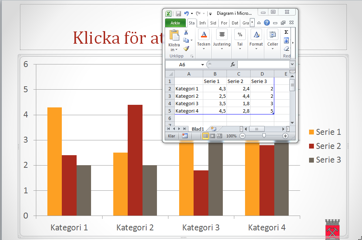Click the Redo arrow icon
The height and width of the screenshot is (240, 362).
(x=198, y=14)
